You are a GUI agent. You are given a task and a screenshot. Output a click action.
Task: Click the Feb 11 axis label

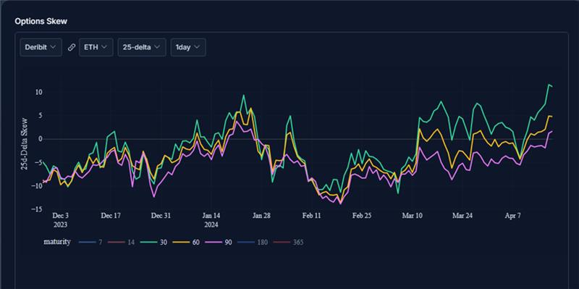click(x=312, y=216)
